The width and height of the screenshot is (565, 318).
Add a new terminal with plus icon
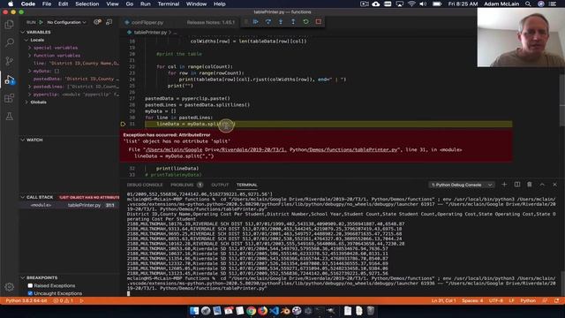pos(504,185)
